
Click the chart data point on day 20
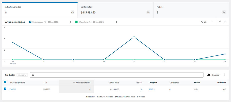pyautogui.click(x=134, y=37)
